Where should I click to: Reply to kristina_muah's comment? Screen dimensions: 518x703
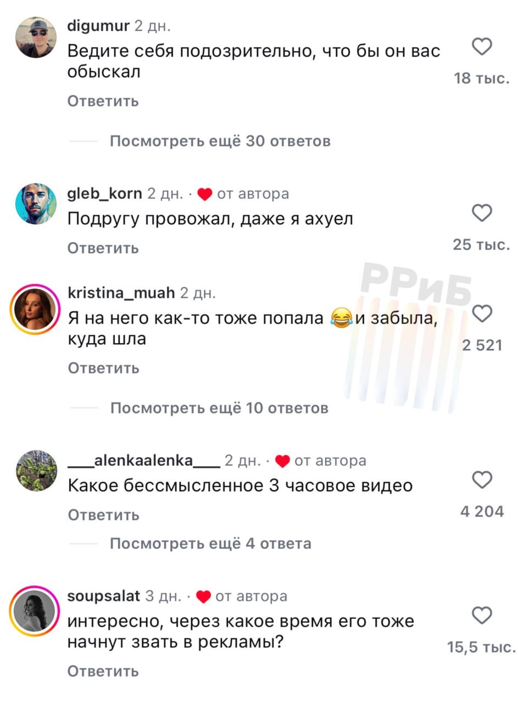pyautogui.click(x=103, y=368)
